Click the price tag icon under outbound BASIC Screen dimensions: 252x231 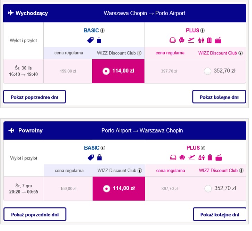[90, 40]
